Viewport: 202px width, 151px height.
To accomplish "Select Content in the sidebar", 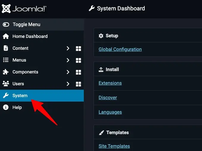I will coord(20,48).
